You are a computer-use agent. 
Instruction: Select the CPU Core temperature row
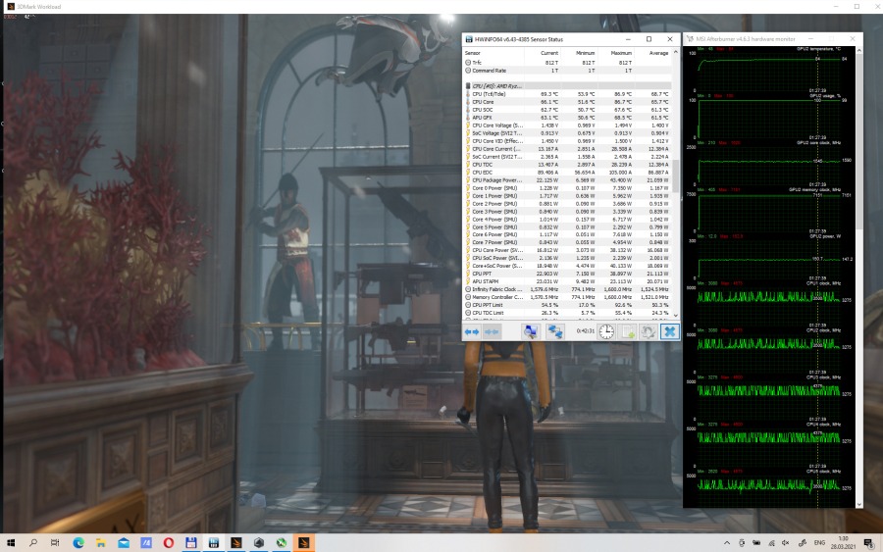point(567,102)
